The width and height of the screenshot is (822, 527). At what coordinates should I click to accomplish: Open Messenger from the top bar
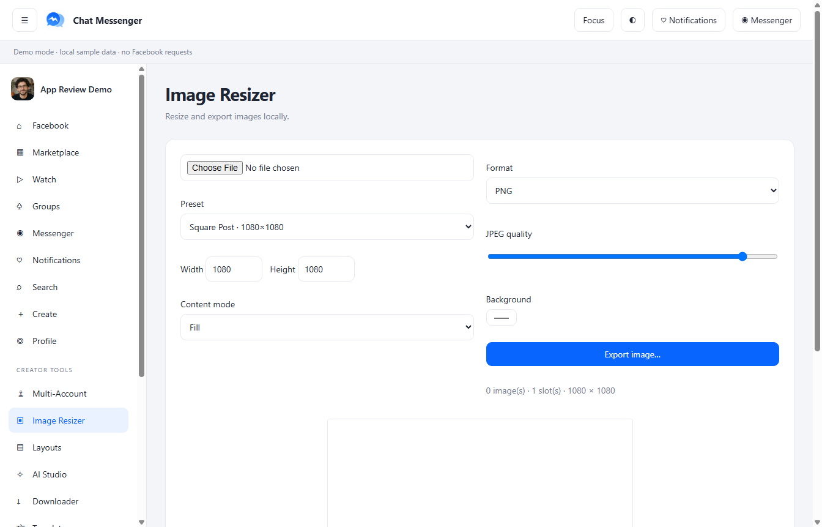point(766,20)
